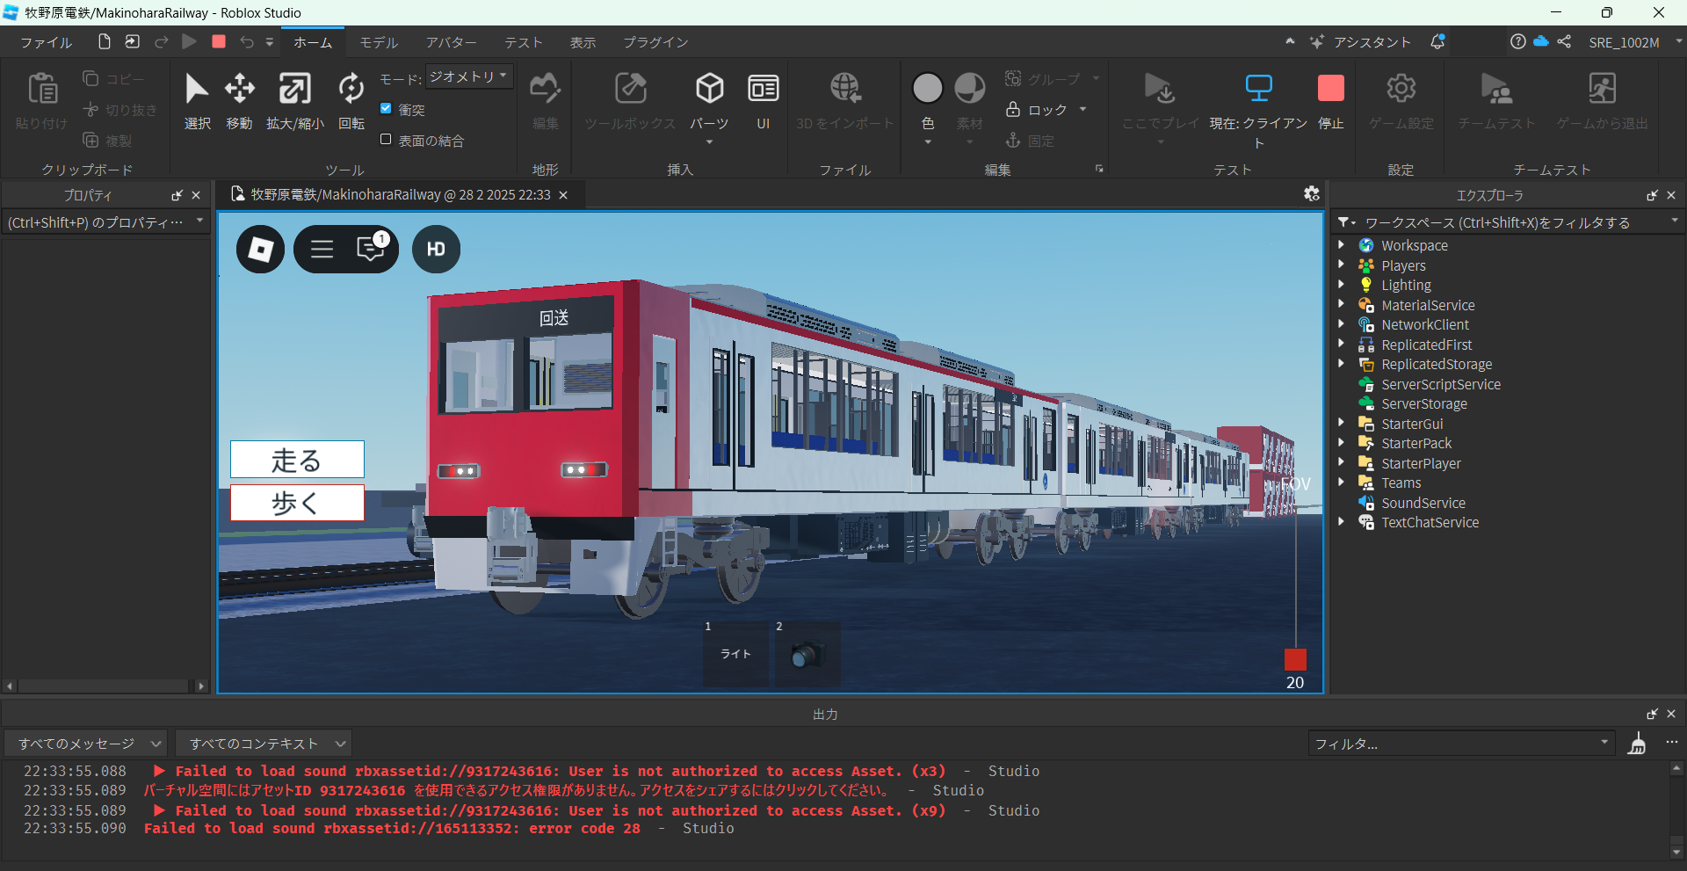1687x871 pixels.
Task: Click the Explorer filter field
Action: click(1508, 222)
